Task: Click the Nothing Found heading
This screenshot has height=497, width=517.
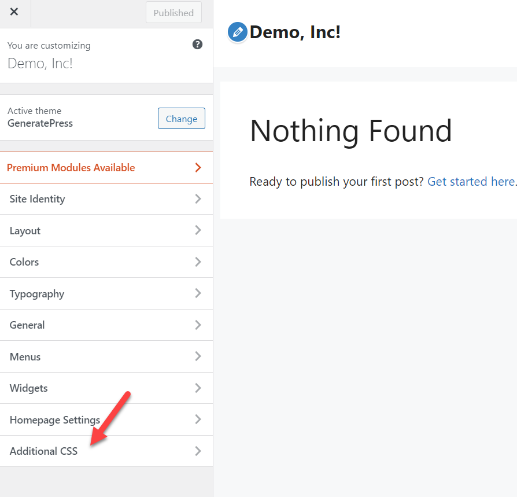Action: pos(351,131)
